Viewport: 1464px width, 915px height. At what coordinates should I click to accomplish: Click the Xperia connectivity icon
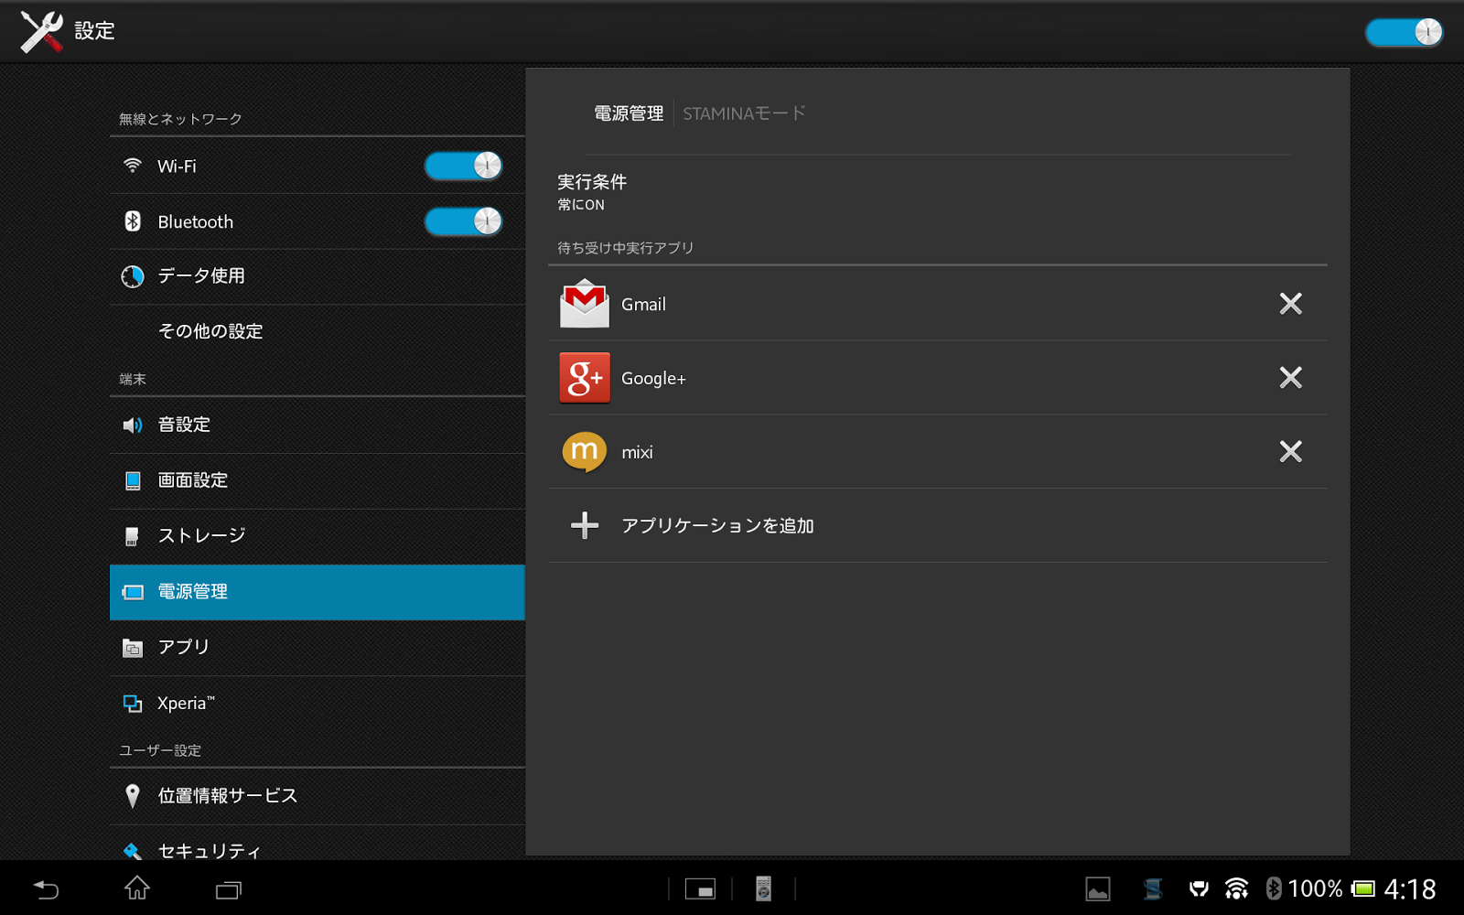[133, 703]
